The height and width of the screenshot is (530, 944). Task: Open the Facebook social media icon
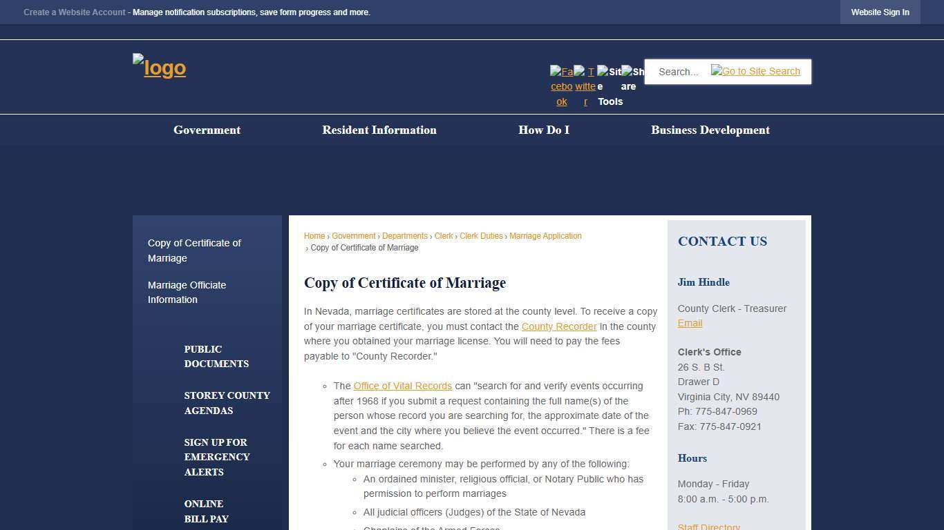pyautogui.click(x=560, y=86)
